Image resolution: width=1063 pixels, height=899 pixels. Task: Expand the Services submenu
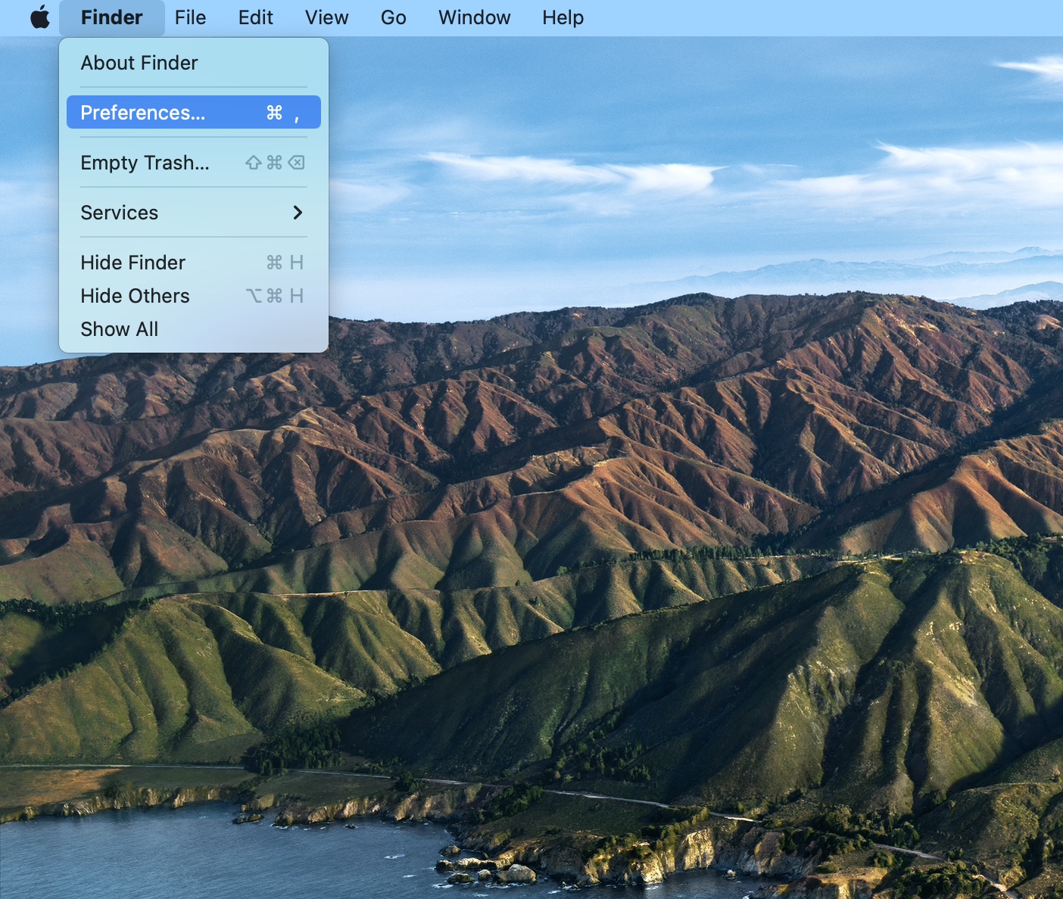(x=194, y=213)
